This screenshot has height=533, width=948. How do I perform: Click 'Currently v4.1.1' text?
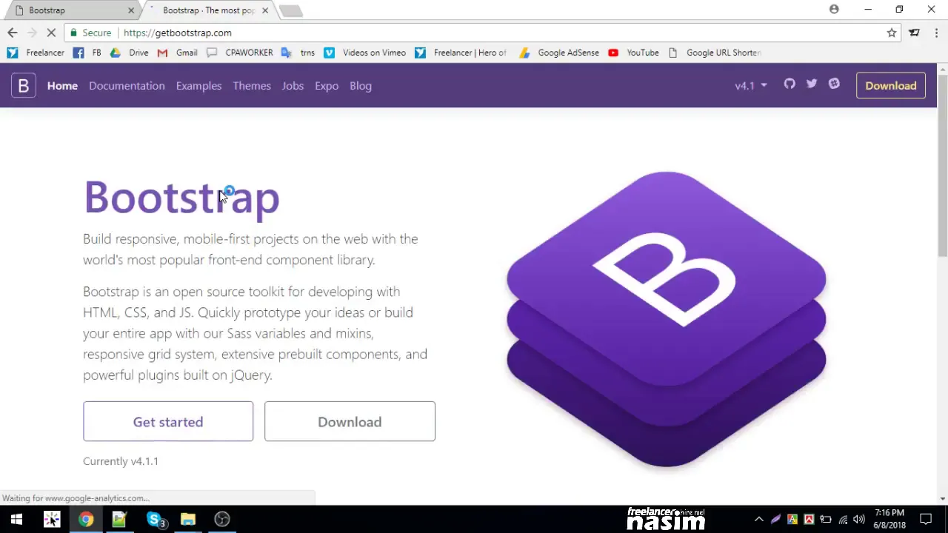(x=121, y=461)
